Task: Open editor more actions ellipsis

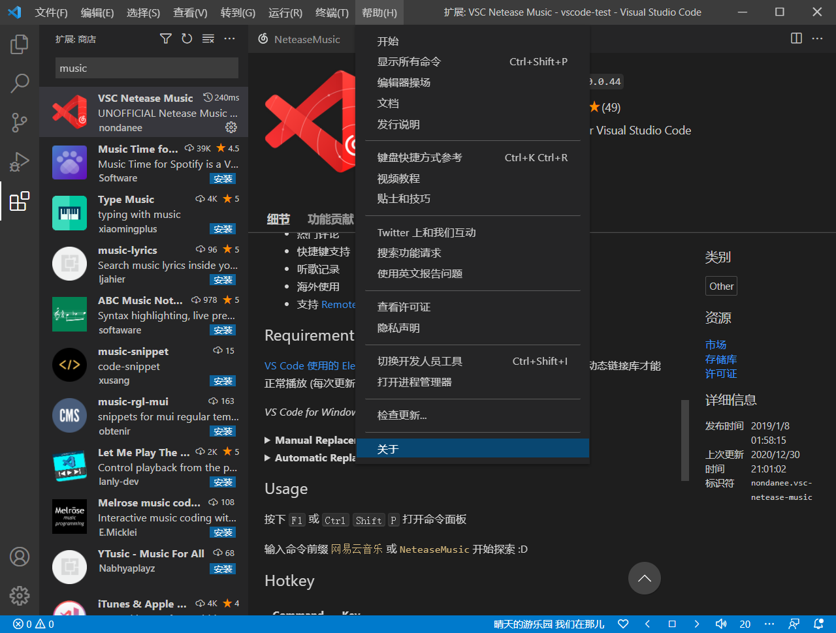Action: click(818, 39)
